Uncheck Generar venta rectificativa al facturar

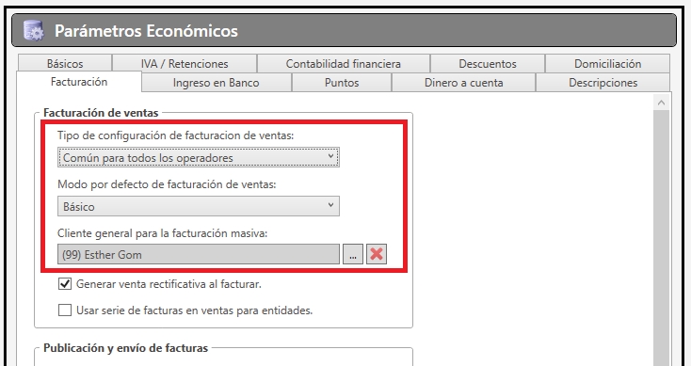pos(65,284)
